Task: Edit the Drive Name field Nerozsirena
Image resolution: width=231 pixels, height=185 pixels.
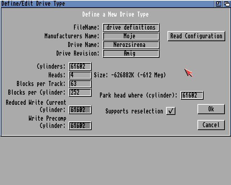Action: point(131,45)
